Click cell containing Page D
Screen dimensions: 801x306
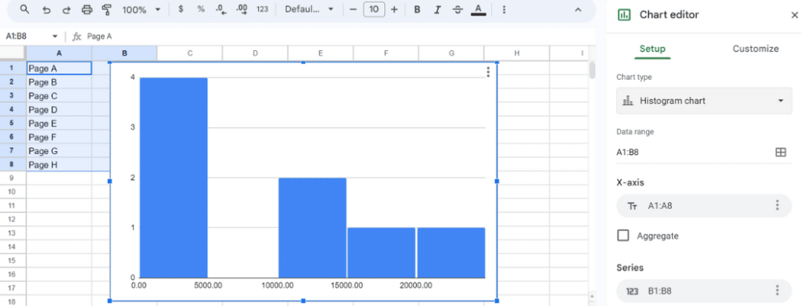59,110
